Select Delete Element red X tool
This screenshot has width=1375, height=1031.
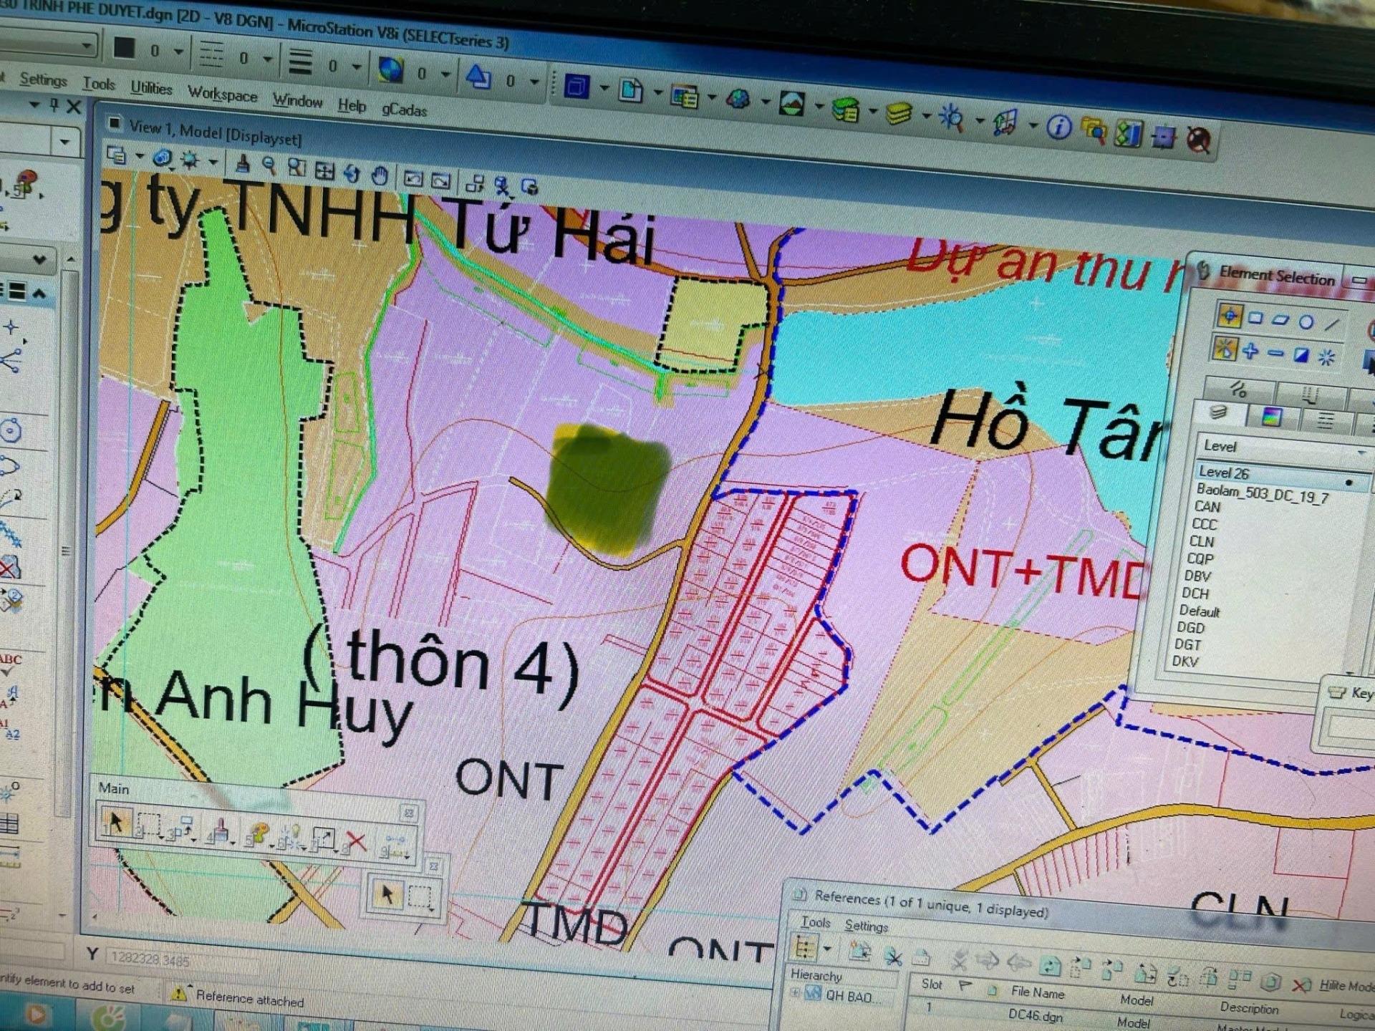356,841
